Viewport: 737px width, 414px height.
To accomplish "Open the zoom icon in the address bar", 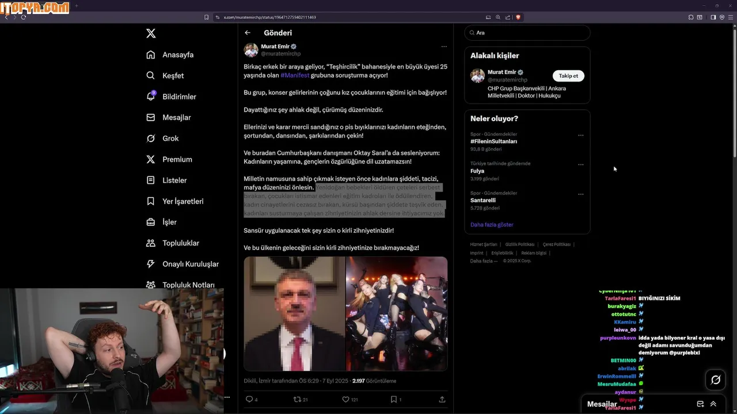I will pos(498,17).
